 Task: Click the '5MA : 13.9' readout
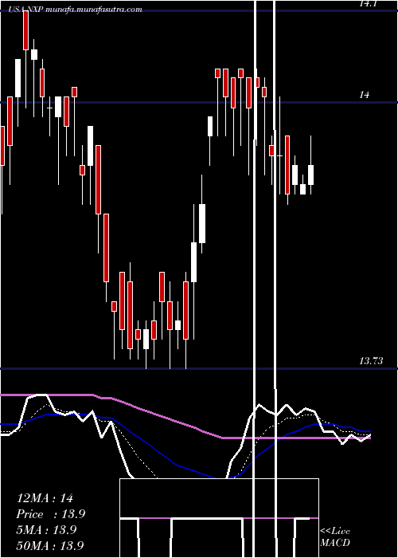tap(46, 530)
